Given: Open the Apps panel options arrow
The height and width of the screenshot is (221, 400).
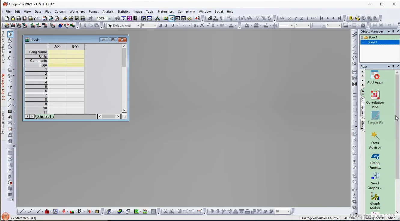Looking at the screenshot, I should click(389, 67).
